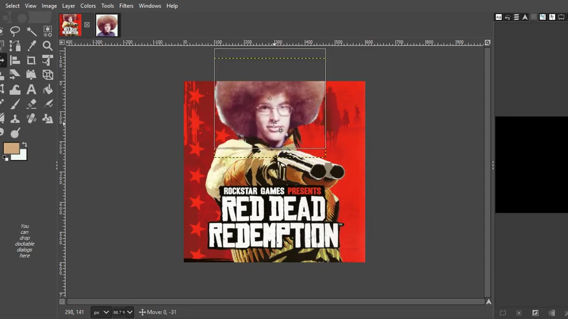Open the foreground color swatch
568x319 pixels.
coord(11,148)
